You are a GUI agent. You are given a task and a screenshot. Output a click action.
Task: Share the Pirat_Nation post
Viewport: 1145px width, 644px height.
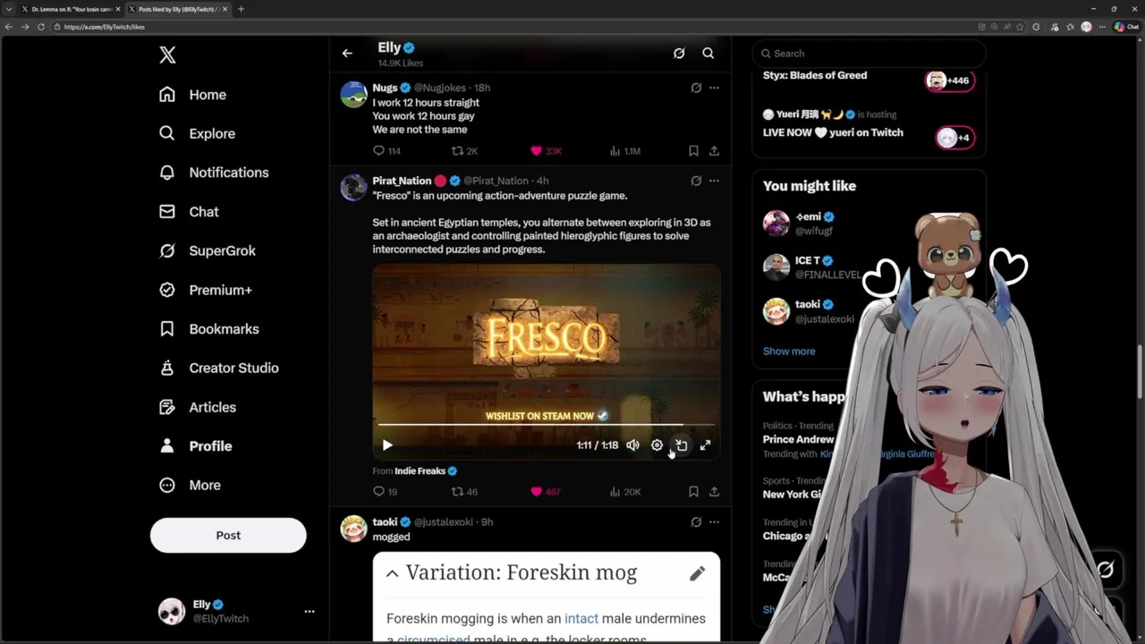(714, 492)
